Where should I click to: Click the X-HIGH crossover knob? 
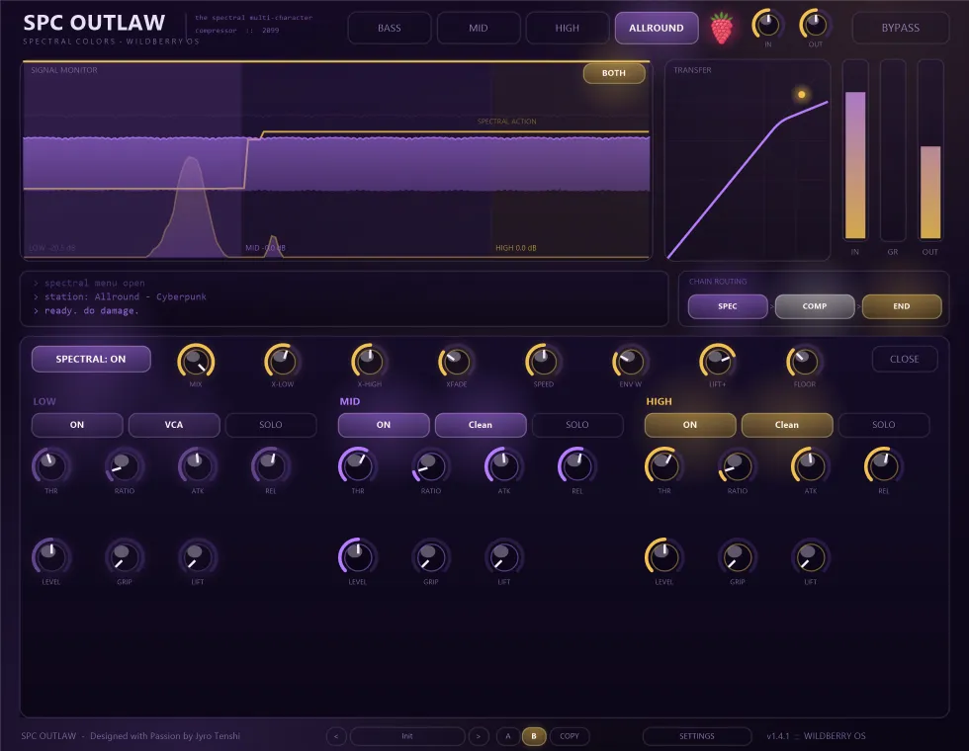point(370,362)
